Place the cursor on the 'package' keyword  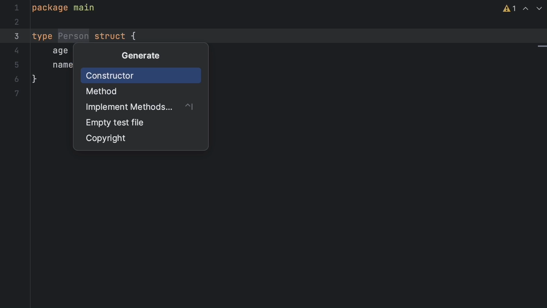point(50,8)
